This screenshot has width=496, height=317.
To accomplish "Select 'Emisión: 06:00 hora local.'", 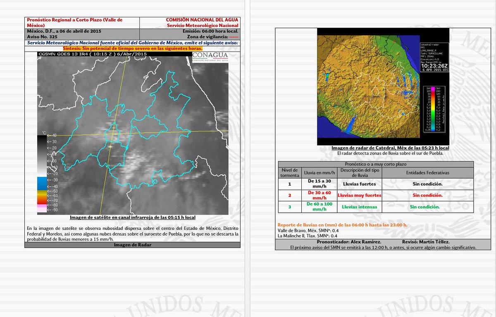I will (210, 31).
